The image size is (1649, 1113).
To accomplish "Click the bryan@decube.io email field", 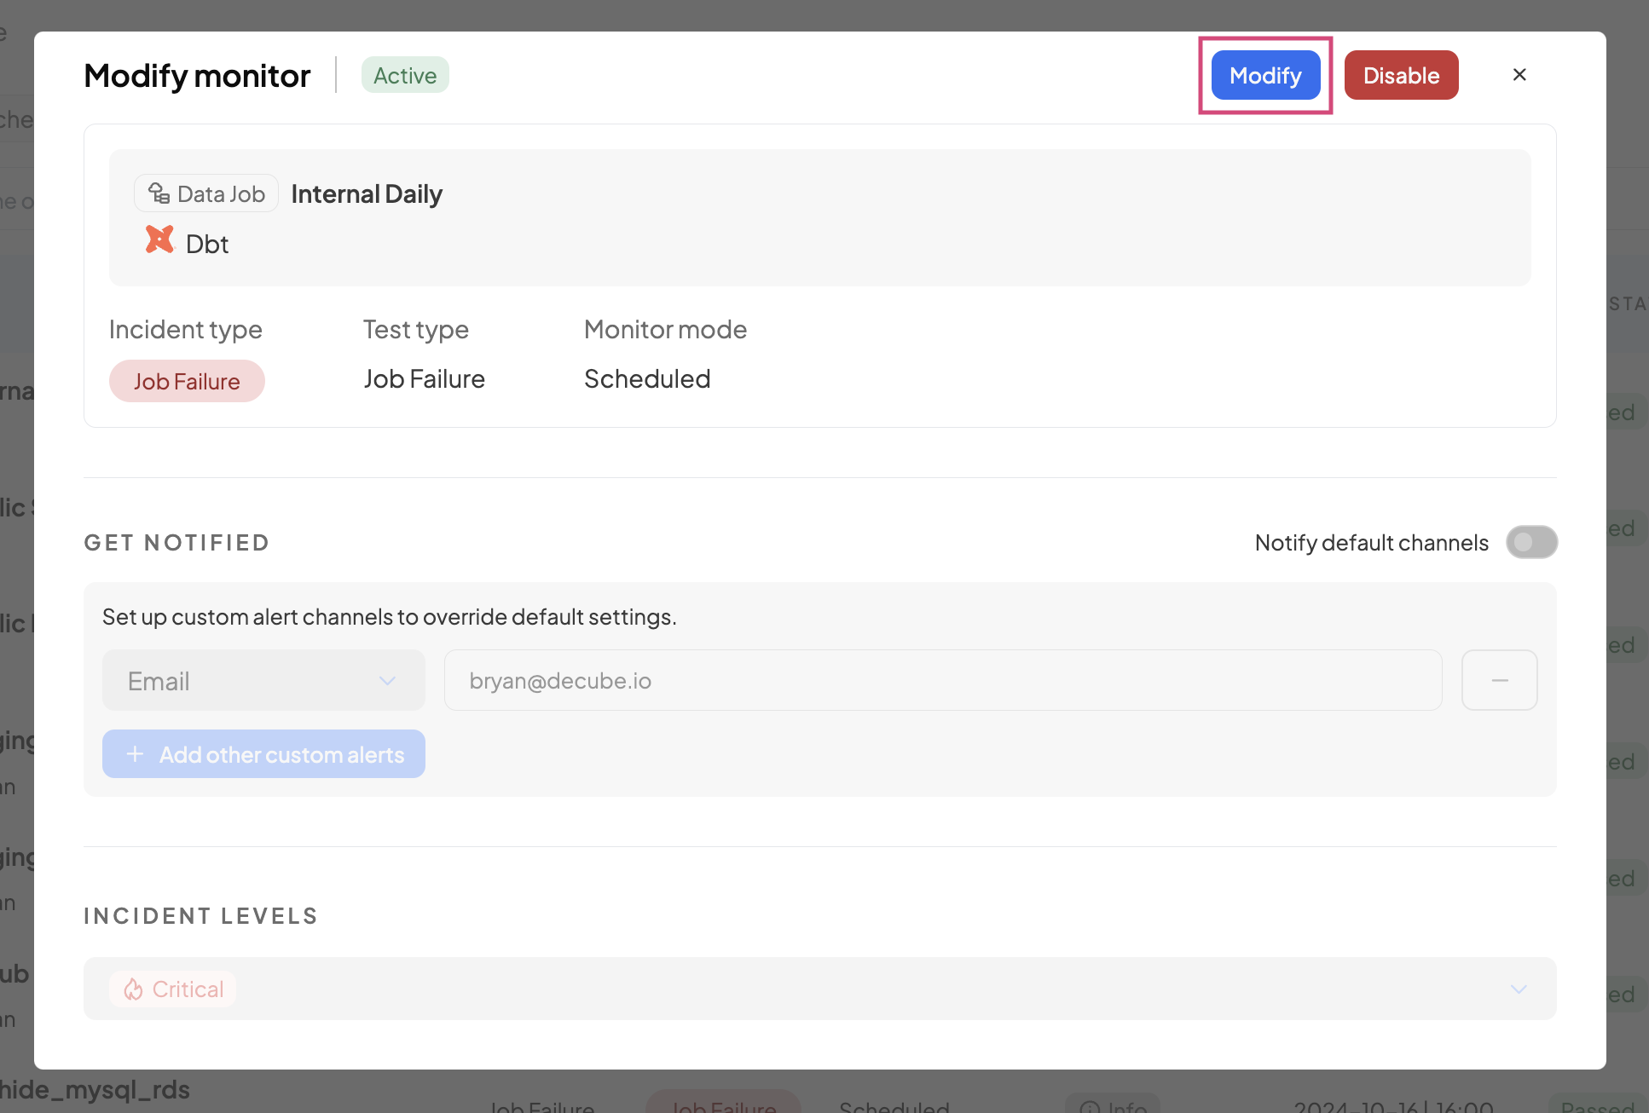I will pos(942,680).
